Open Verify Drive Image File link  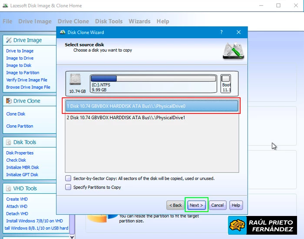26,80
